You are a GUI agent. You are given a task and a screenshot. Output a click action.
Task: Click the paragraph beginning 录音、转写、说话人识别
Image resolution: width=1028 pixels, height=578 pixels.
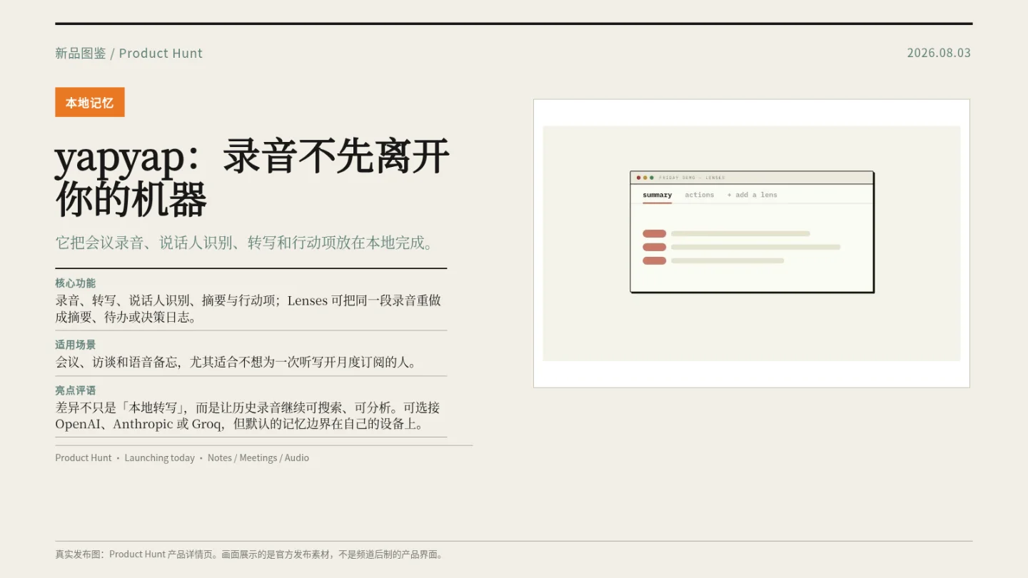tap(248, 308)
